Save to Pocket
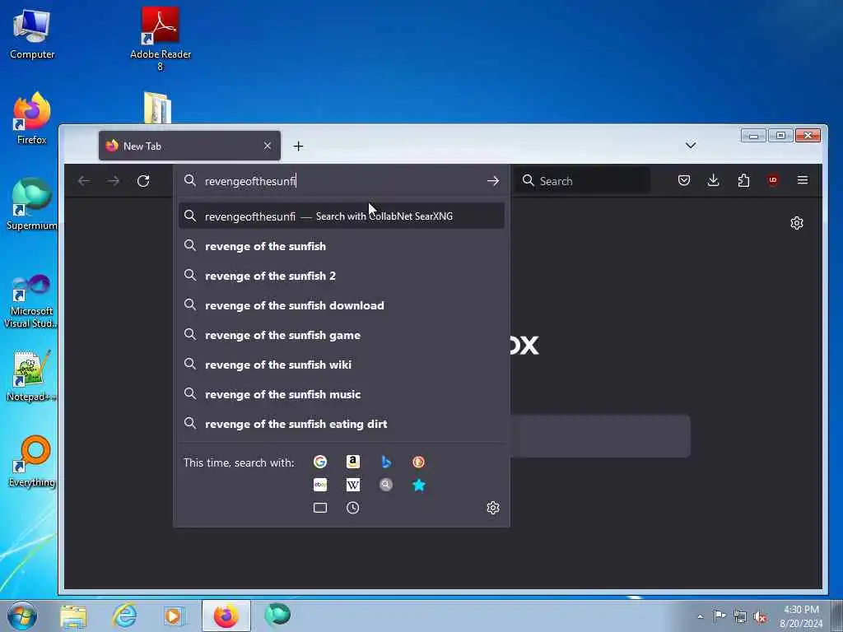 (684, 180)
